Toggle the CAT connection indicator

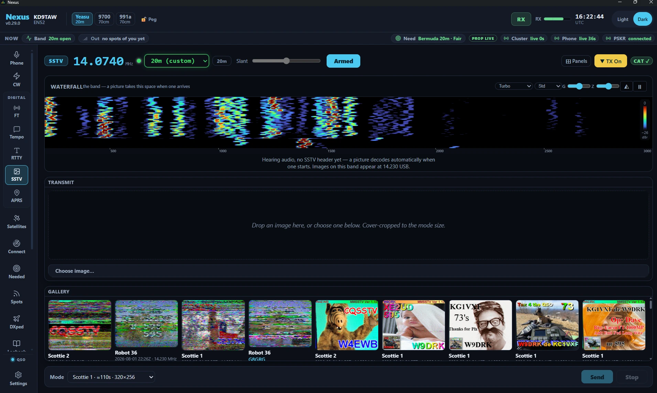point(641,61)
